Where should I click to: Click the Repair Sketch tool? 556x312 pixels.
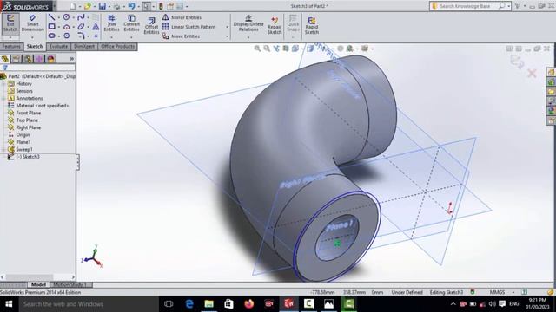[x=275, y=25]
